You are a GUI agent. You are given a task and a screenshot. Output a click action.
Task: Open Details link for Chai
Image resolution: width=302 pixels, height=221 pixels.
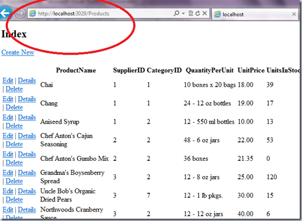click(27, 80)
